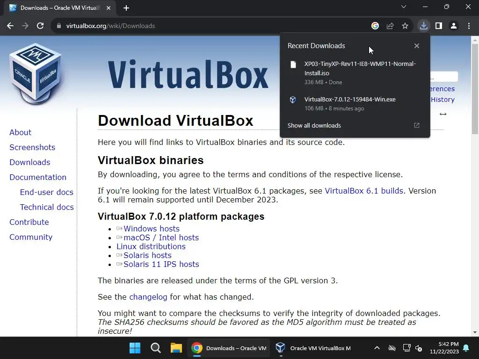Image resolution: width=479 pixels, height=359 pixels.
Task: Click the page vertical scrollbar thumb
Action: 475,88
